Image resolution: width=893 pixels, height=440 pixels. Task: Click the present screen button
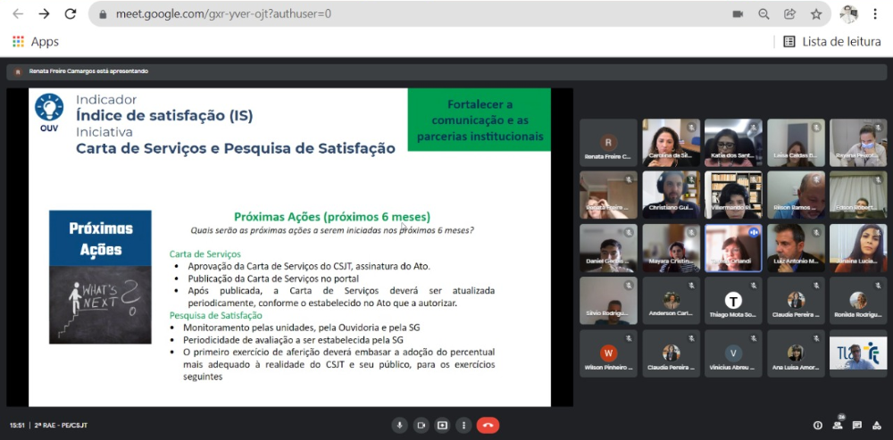[x=442, y=425]
